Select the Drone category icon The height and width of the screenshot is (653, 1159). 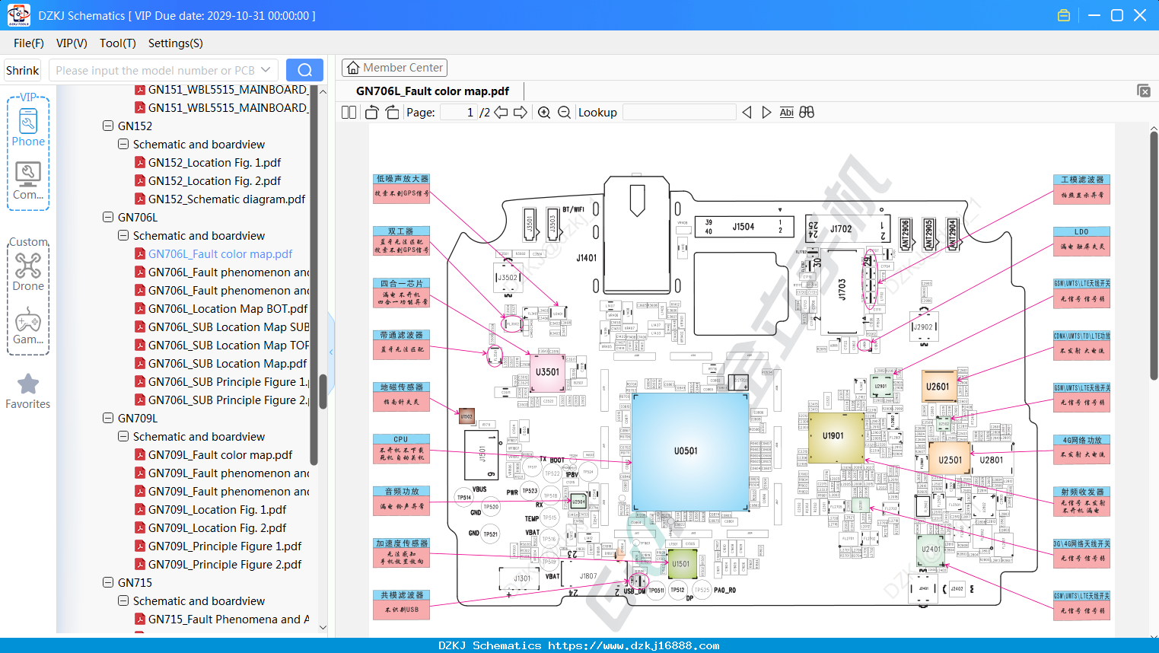(x=28, y=272)
